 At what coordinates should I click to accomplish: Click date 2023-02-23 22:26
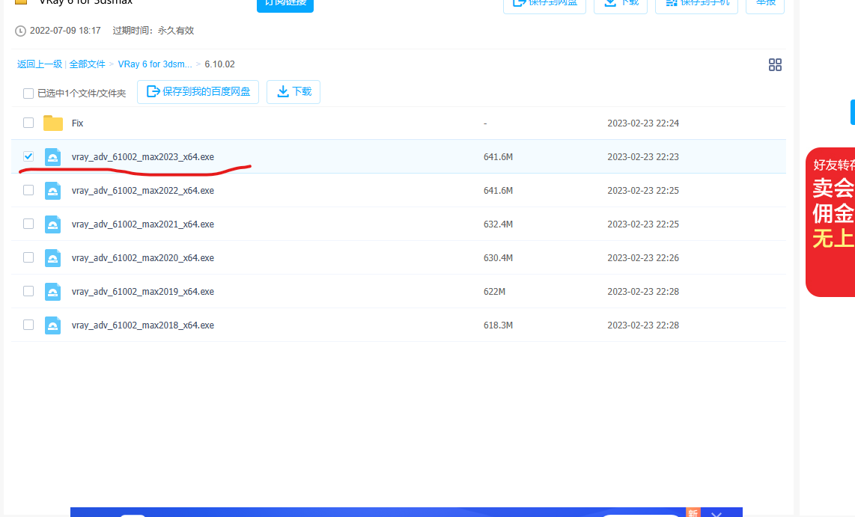[x=643, y=257]
